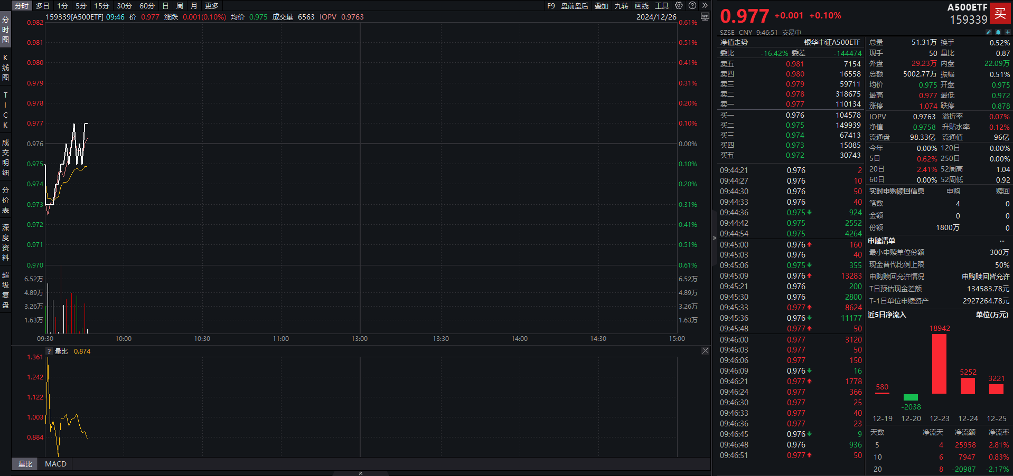Viewport: 1013px width, 476px height.
Task: Click the question-mark icon beside 量比 indicator
Action: click(x=49, y=351)
